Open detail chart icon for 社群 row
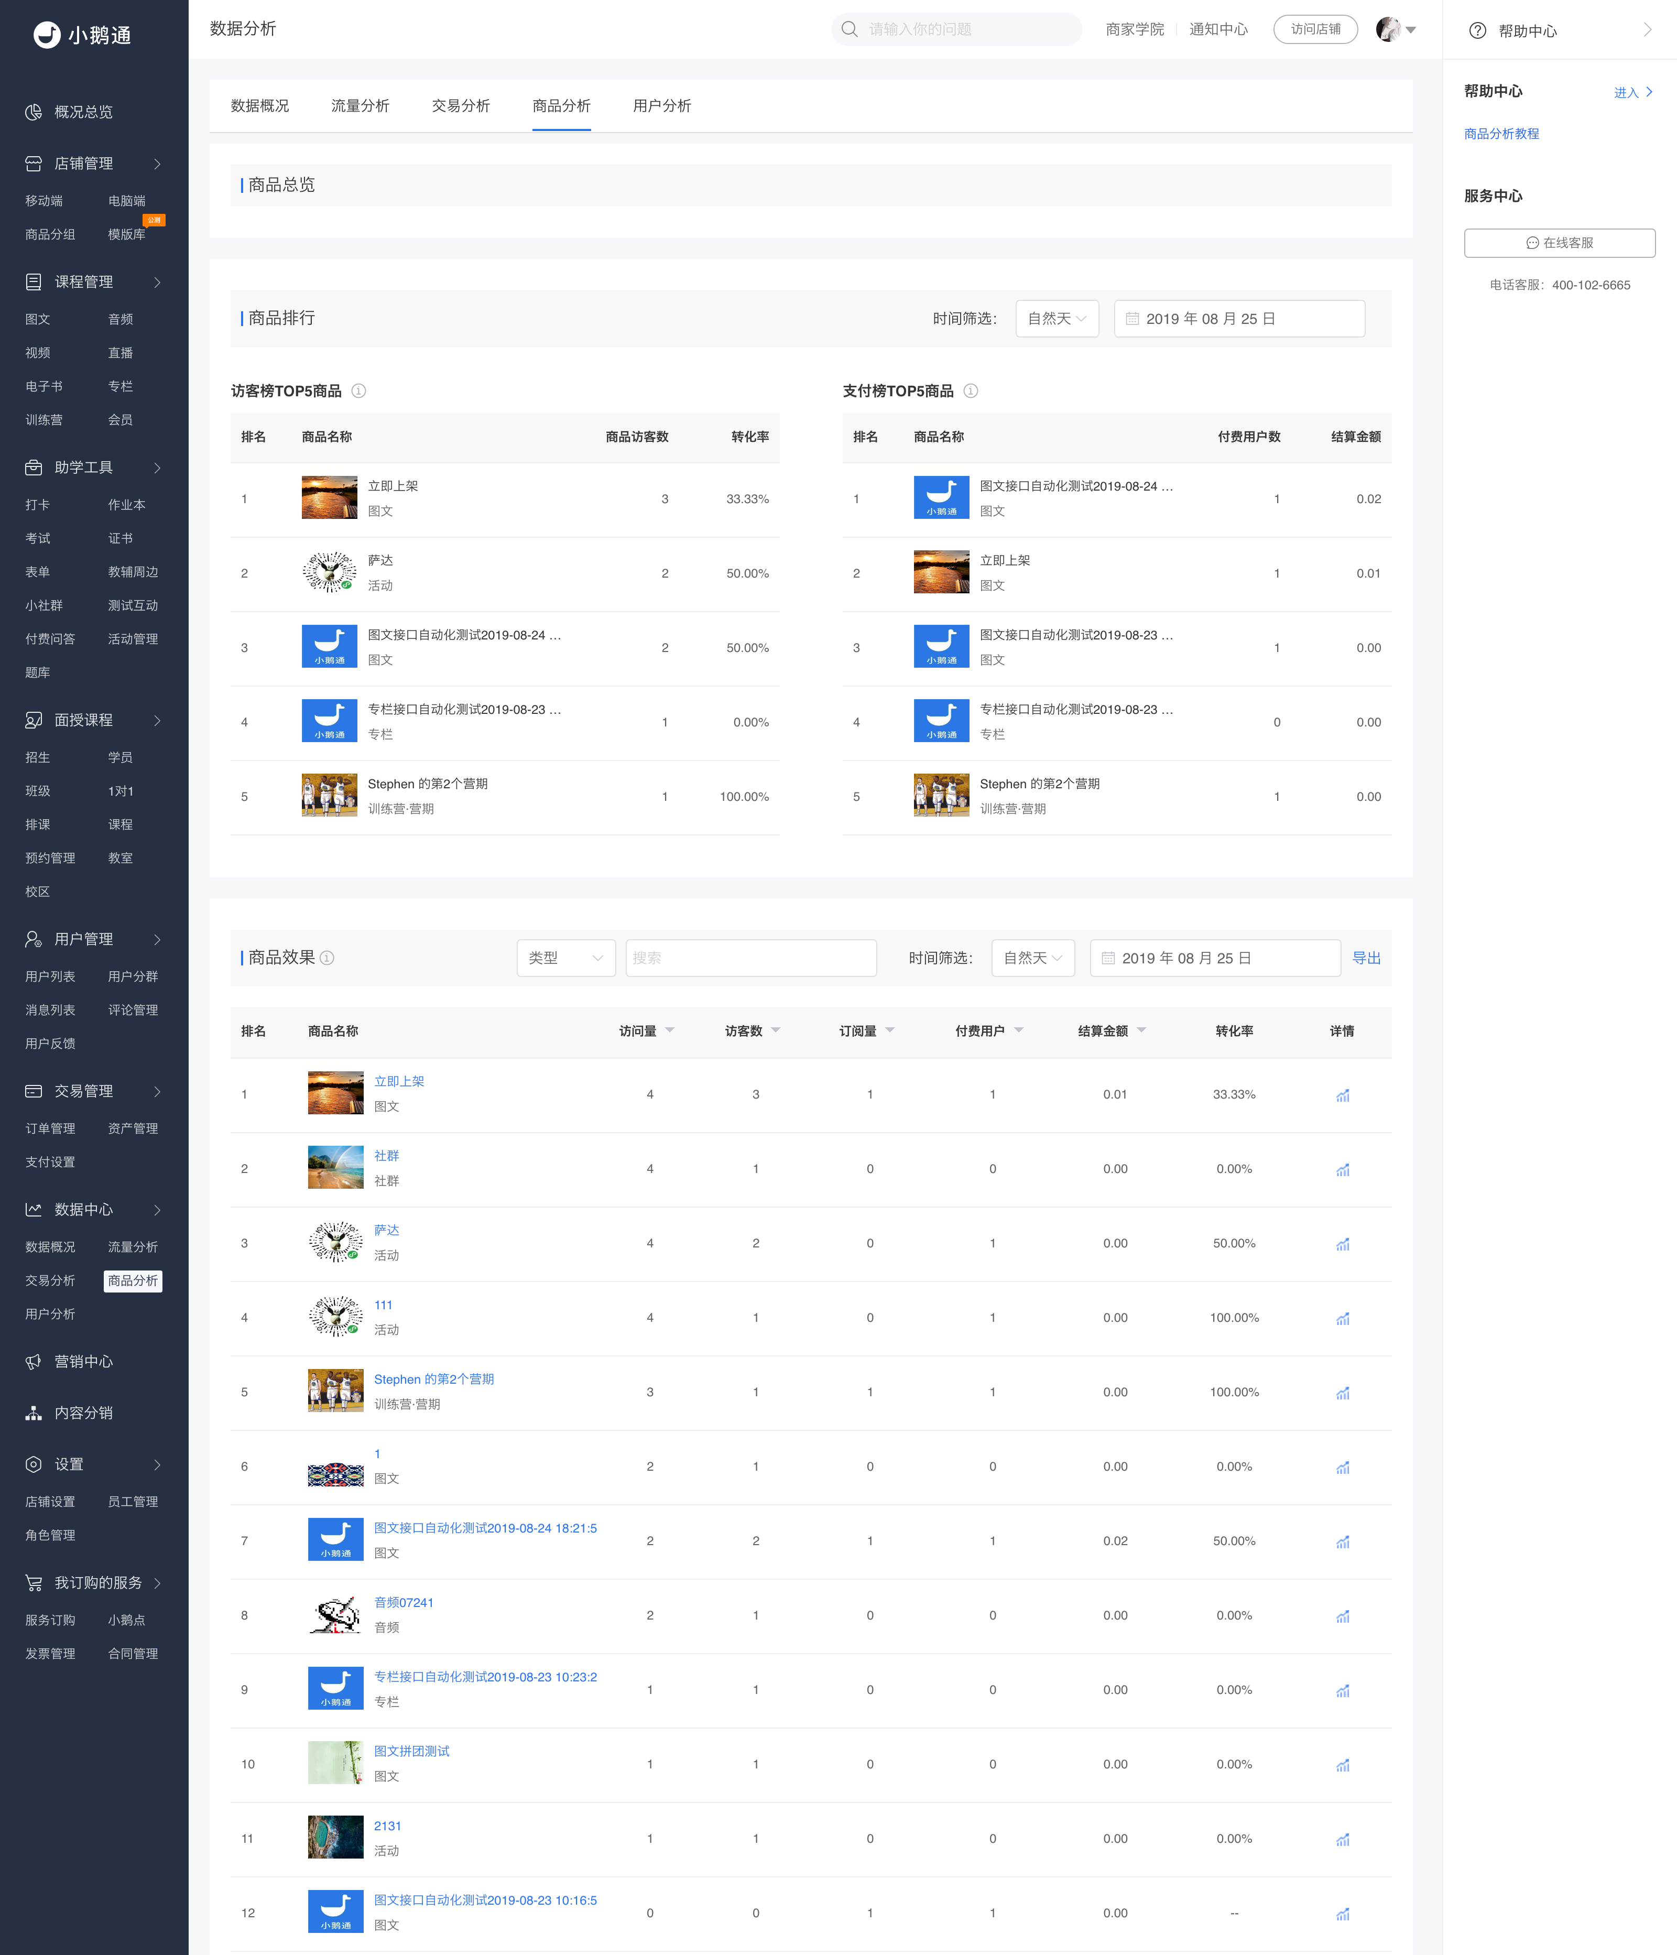Screen dimensions: 1677x1955 pos(1342,1170)
